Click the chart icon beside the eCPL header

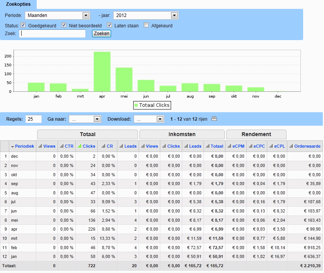point(271,146)
